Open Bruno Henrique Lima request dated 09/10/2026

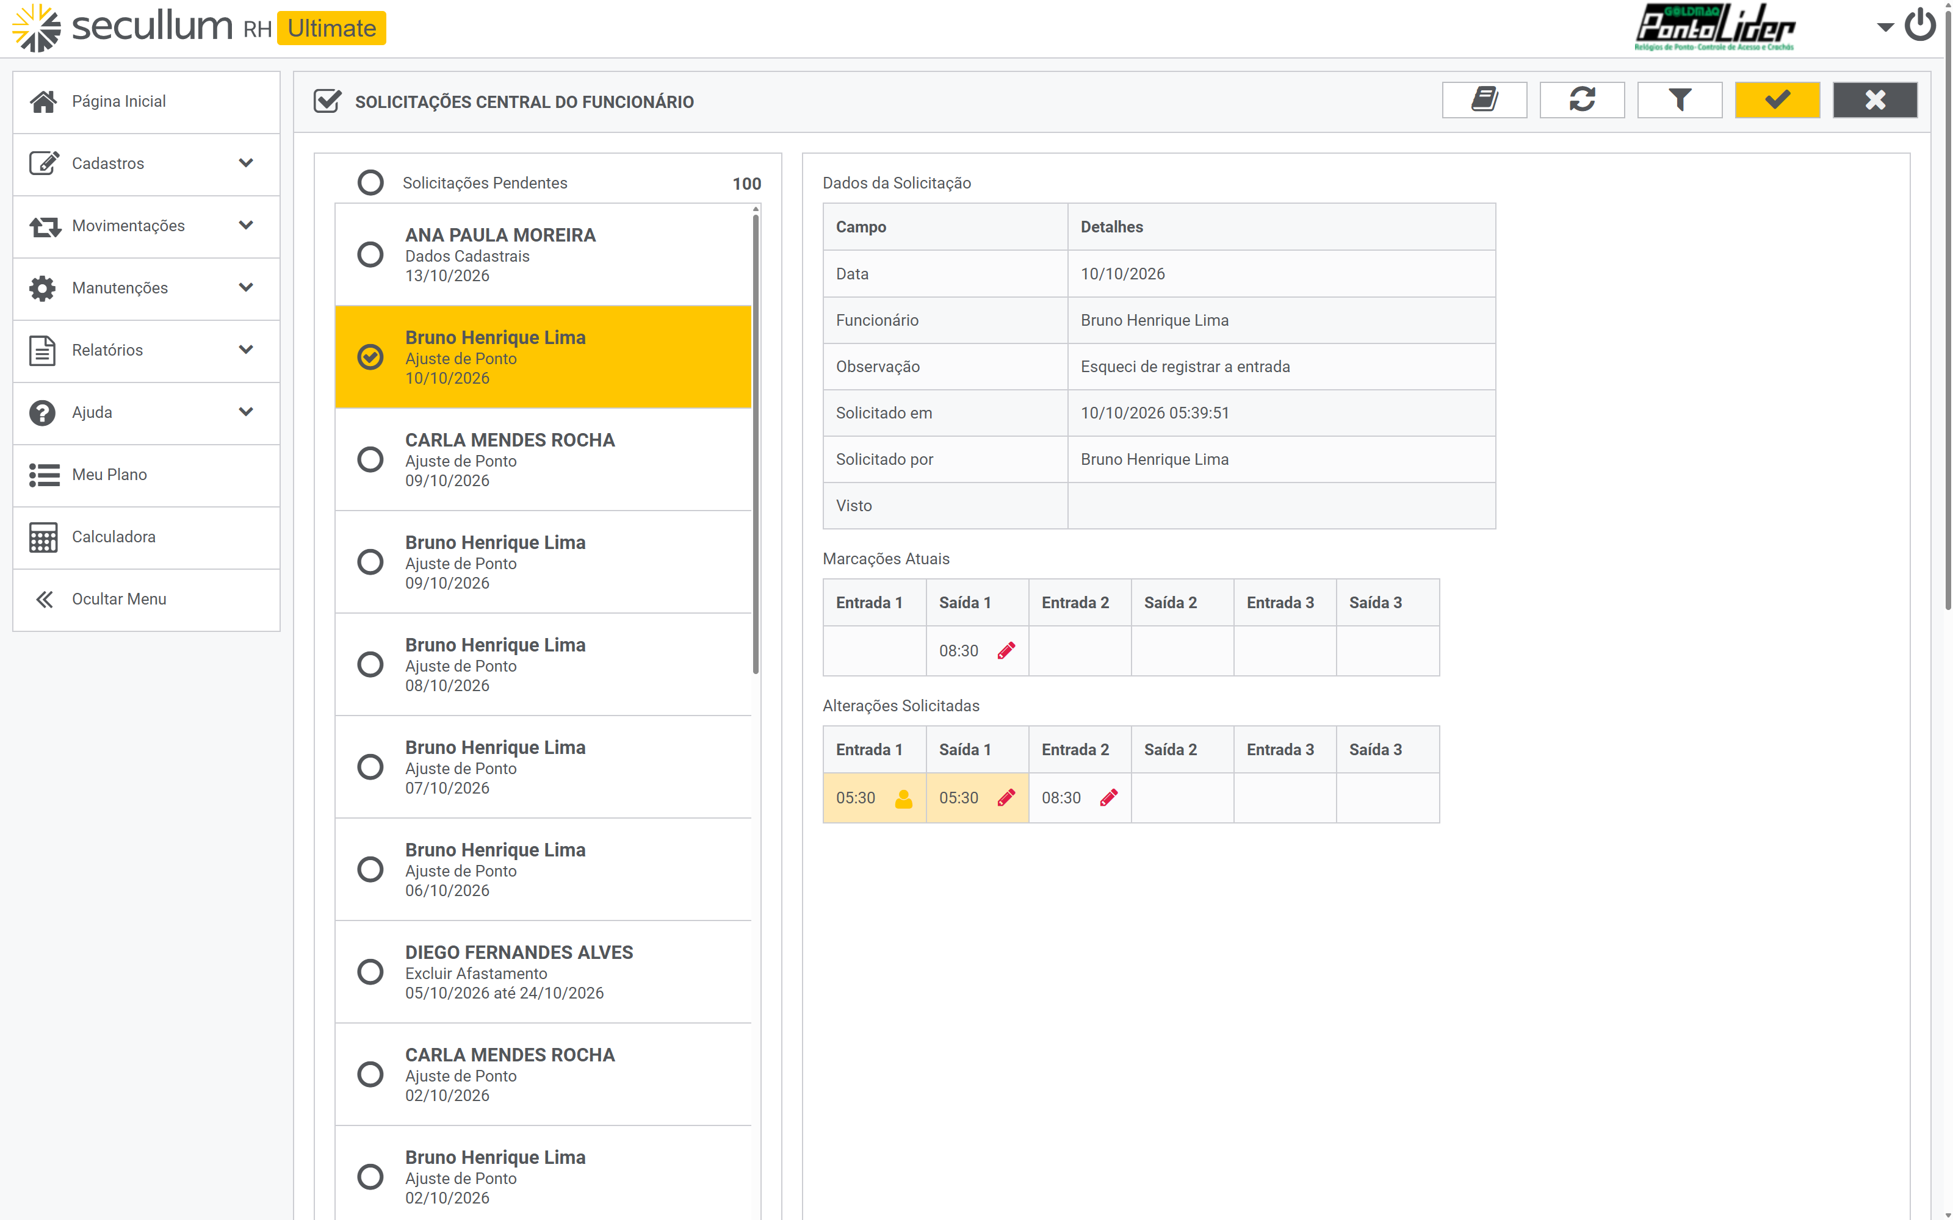click(x=543, y=562)
